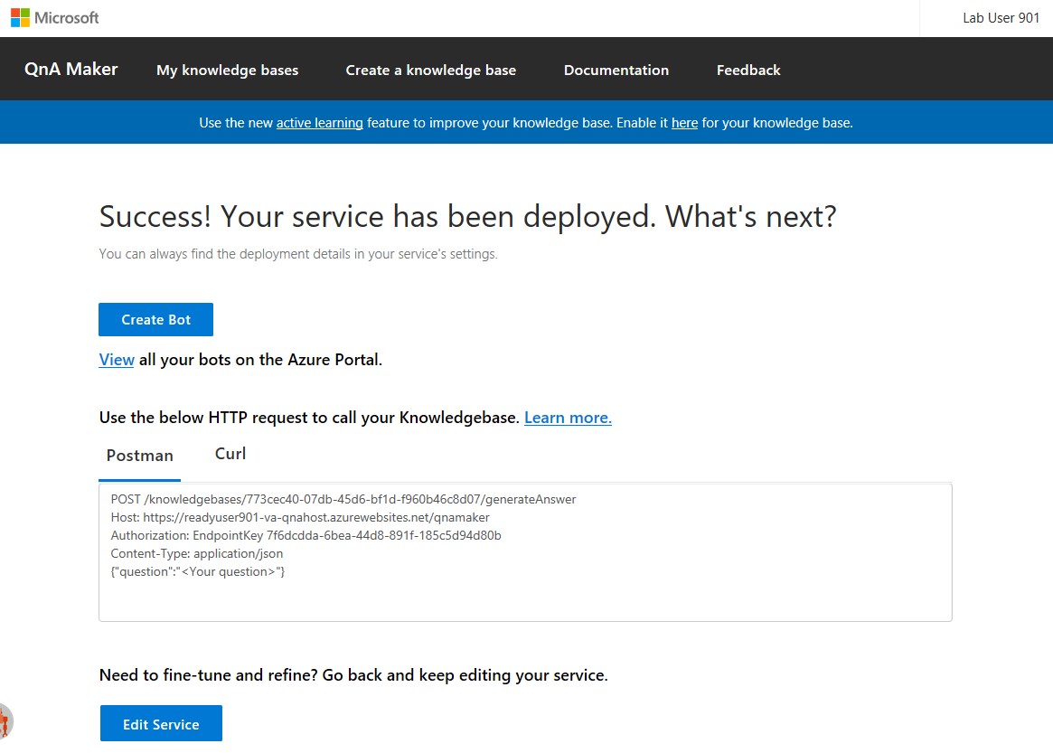The width and height of the screenshot is (1053, 753).
Task: Click the blank area below the request text
Action: [x=525, y=600]
